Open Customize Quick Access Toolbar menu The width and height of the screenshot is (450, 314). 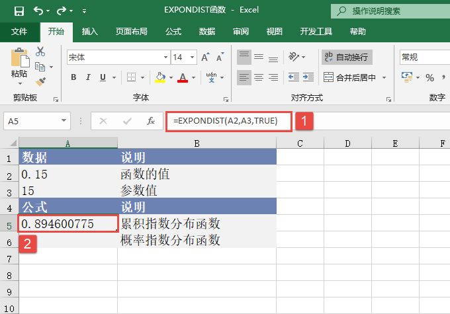pos(85,11)
